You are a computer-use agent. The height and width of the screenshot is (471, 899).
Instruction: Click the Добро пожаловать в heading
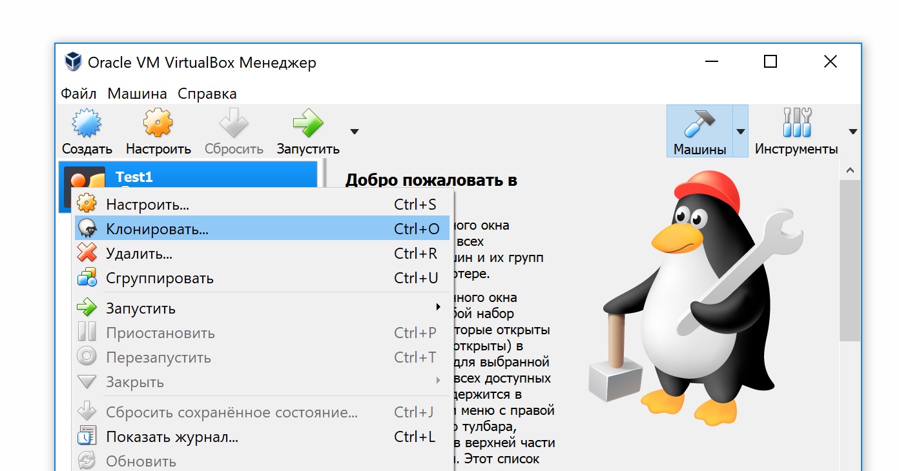[431, 180]
